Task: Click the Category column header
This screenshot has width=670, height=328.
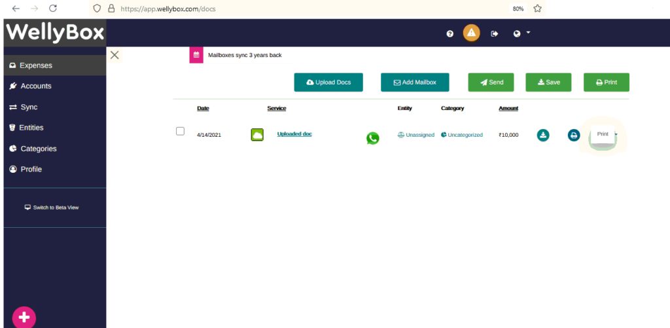Action: tap(453, 108)
